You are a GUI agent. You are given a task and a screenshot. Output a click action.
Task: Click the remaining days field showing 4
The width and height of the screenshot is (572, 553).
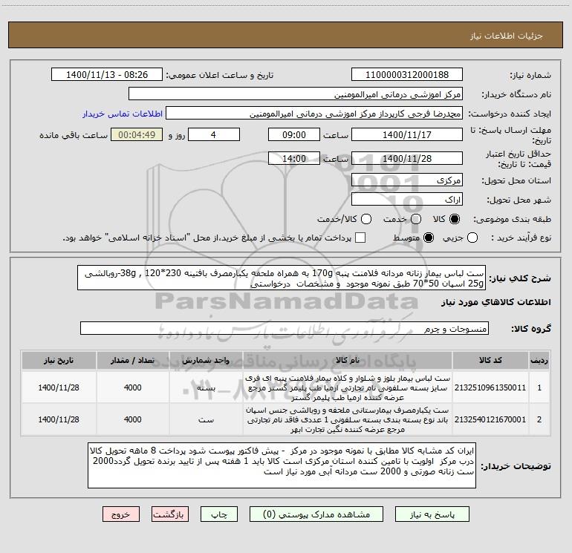point(213,135)
